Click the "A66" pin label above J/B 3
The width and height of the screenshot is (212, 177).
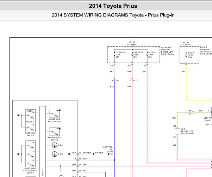pyautogui.click(x=175, y=126)
